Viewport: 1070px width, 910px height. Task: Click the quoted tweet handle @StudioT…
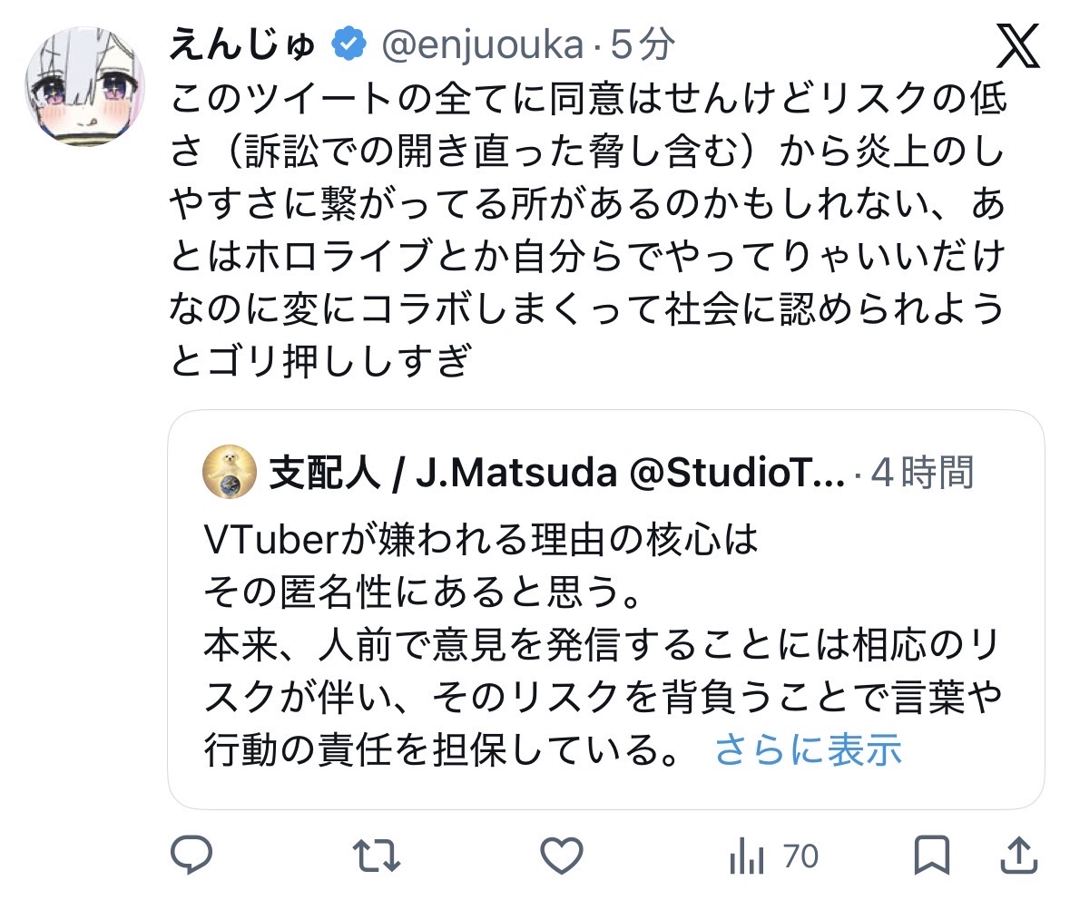(x=737, y=473)
